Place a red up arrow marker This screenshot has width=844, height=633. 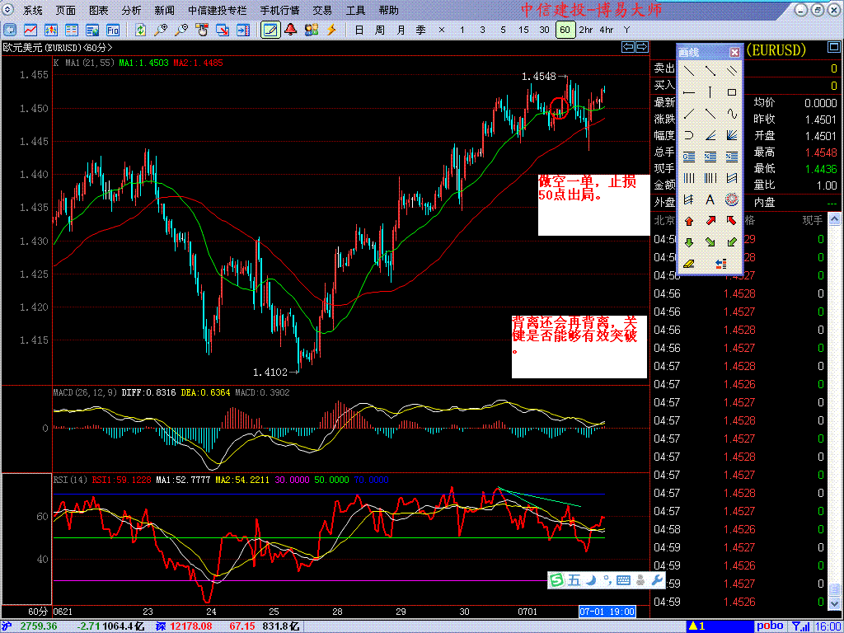[x=688, y=221]
